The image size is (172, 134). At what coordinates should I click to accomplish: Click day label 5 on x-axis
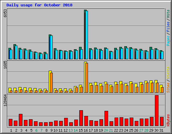coord(31,130)
